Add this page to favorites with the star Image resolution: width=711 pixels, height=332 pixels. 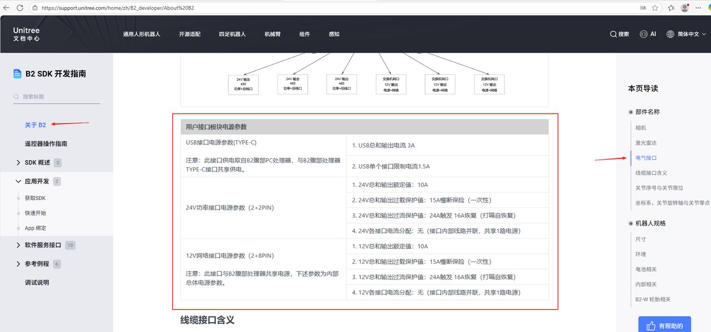point(655,8)
